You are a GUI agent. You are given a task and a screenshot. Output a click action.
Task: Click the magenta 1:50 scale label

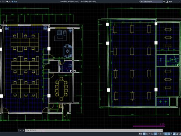[162, 124]
